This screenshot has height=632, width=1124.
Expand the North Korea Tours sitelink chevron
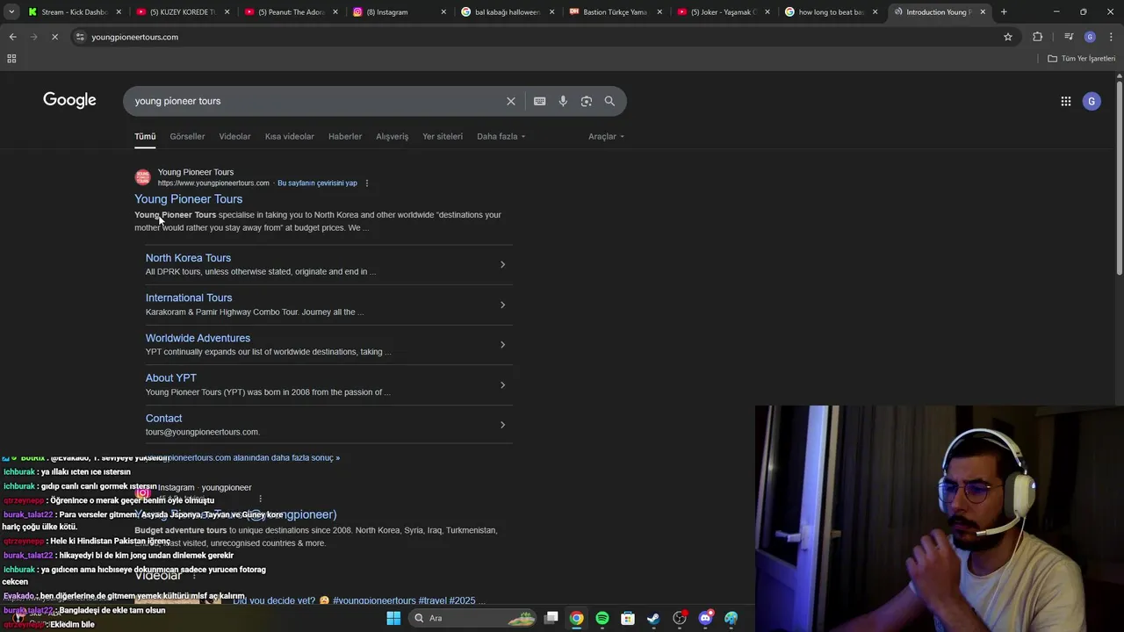click(502, 264)
